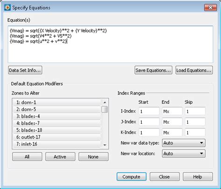The width and height of the screenshot is (221, 189).
Task: Click the zone list scroll down arrow
Action: pos(105,145)
